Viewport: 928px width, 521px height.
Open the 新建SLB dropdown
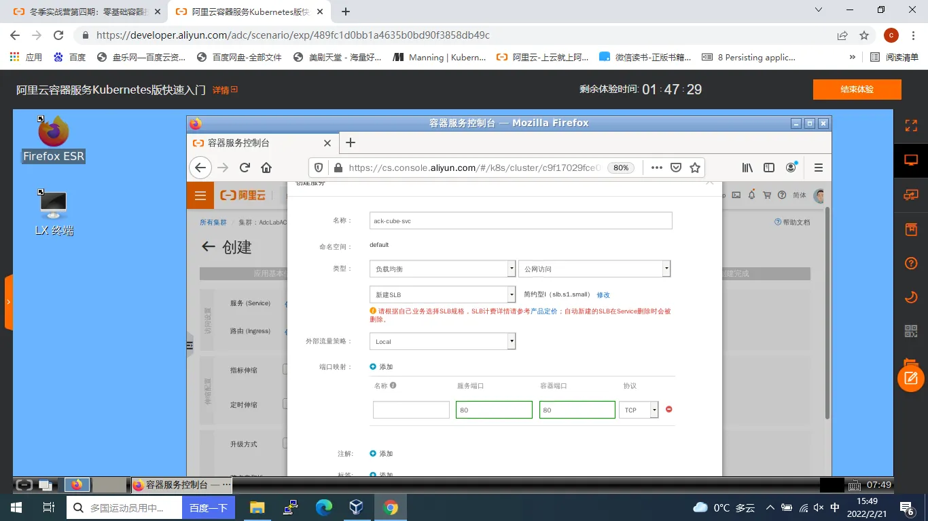pos(442,294)
